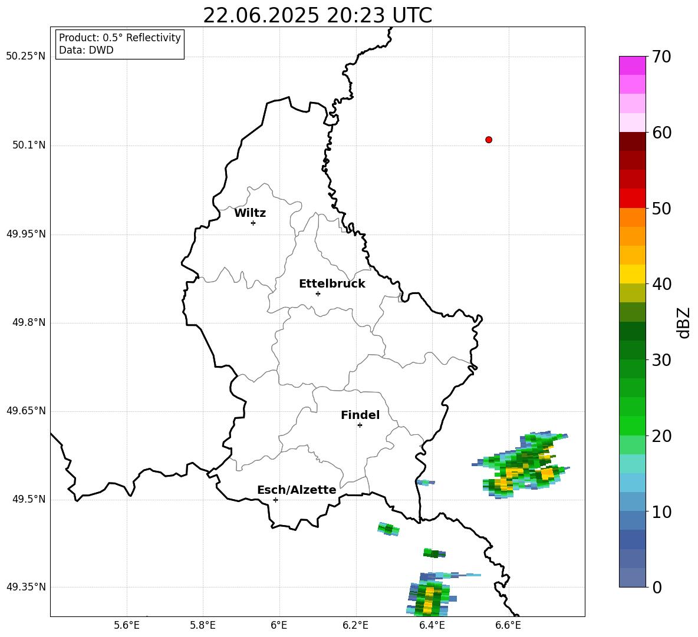The image size is (698, 637).
Task: Click the dark maroon colorbar segment below 60
Action: (633, 141)
